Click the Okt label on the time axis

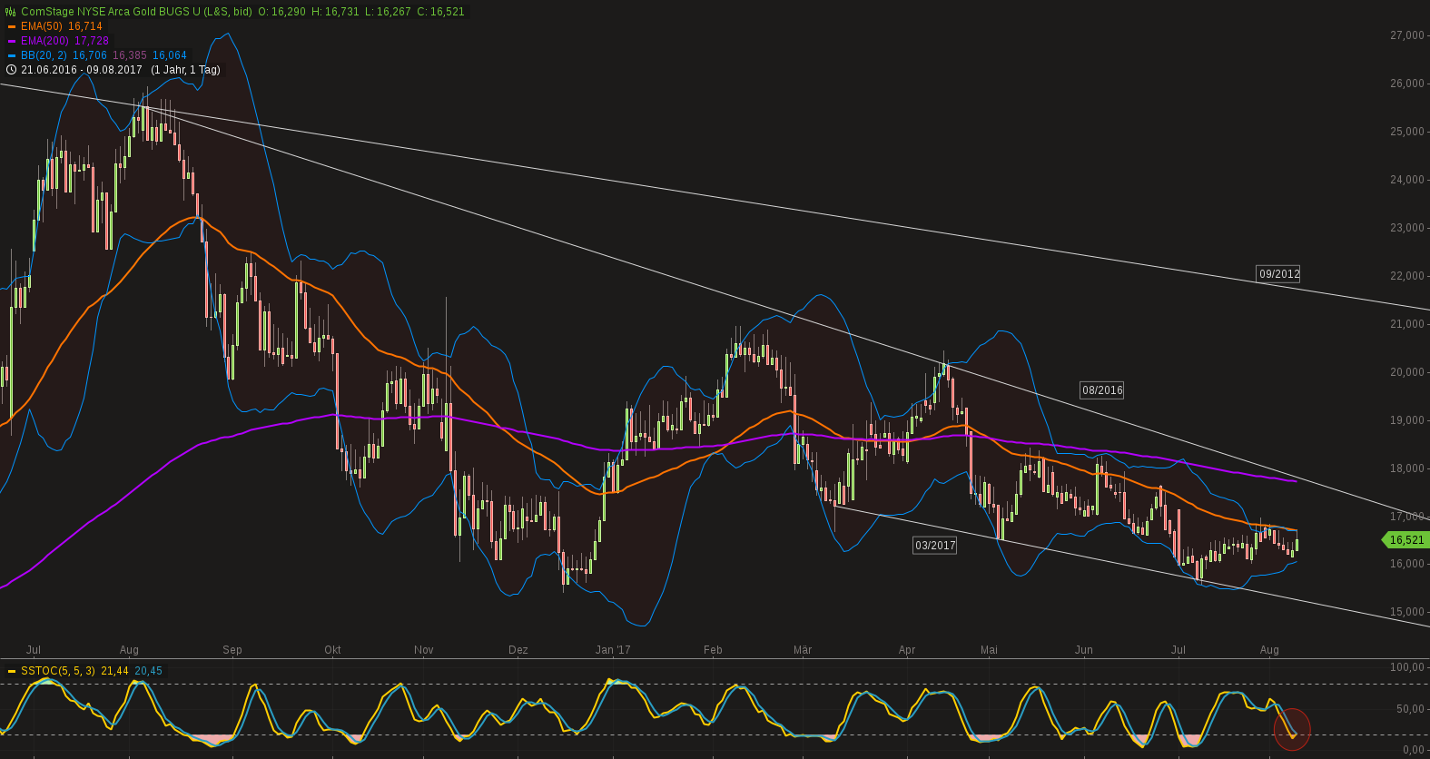(332, 650)
